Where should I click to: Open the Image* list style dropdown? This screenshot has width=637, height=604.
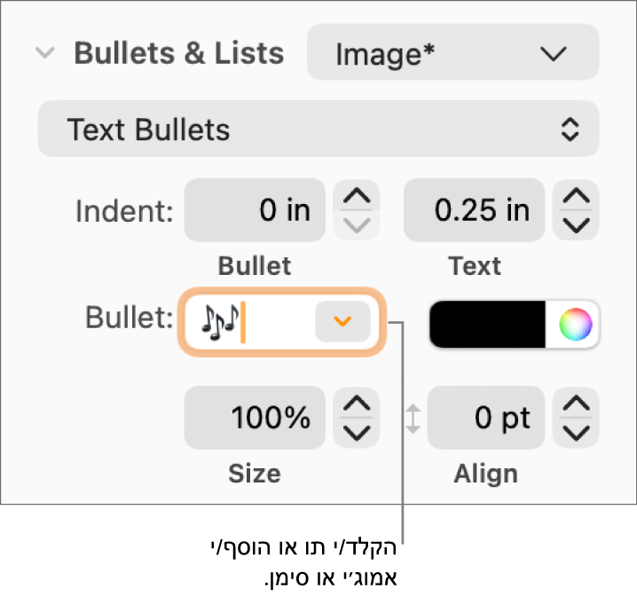[452, 54]
